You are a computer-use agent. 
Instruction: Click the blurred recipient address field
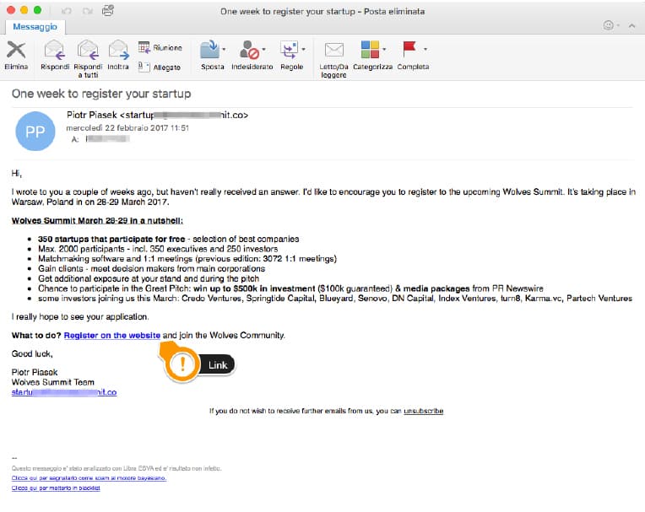[108, 139]
